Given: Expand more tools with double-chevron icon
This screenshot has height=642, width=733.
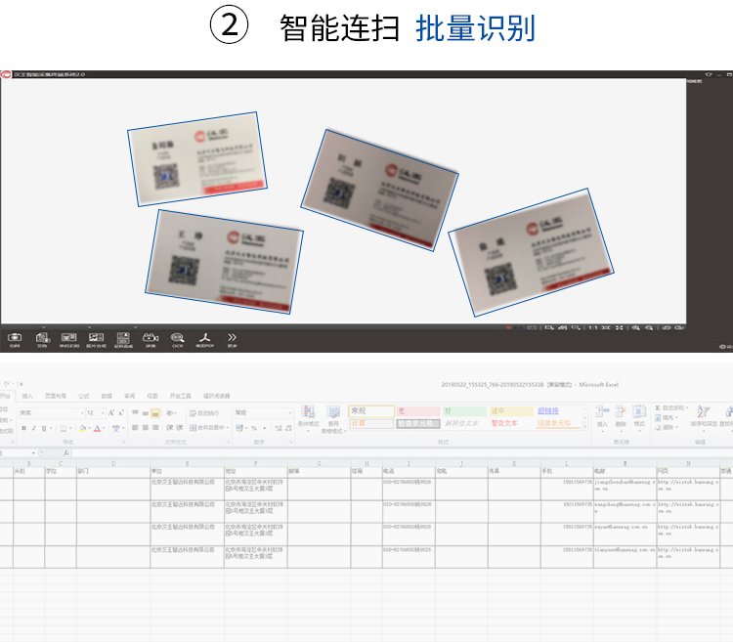Looking at the screenshot, I should pyautogui.click(x=233, y=337).
